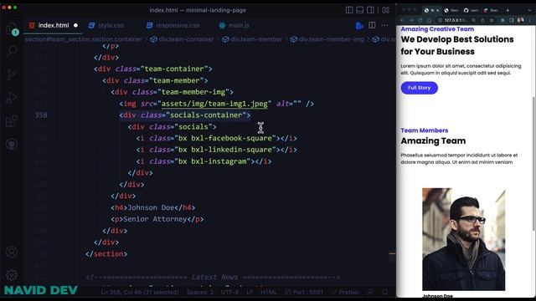The height and width of the screenshot is (301, 536).
Task: Click HTML language mode status entry
Action: [x=269, y=292]
